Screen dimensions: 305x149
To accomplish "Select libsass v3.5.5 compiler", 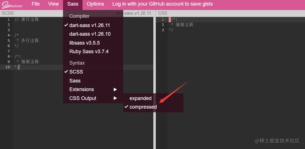I will [84, 43].
